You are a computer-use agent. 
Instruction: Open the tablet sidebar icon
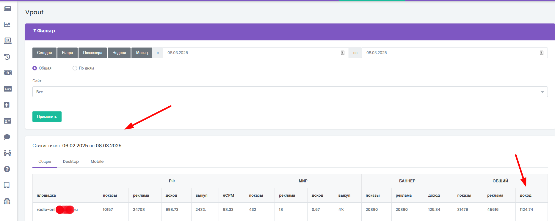click(x=7, y=185)
